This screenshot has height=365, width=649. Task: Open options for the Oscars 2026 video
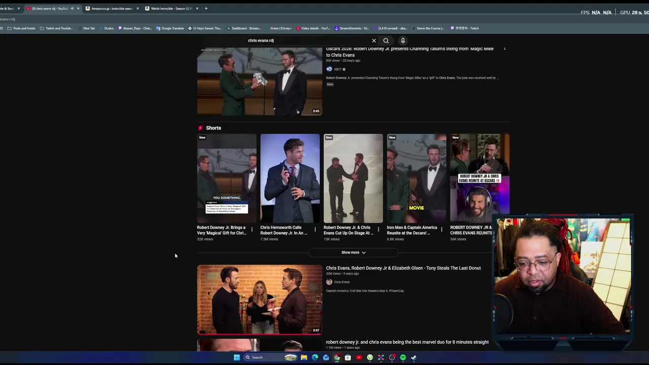click(504, 49)
